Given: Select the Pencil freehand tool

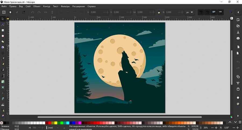Looking at the screenshot, I should click(3, 64).
